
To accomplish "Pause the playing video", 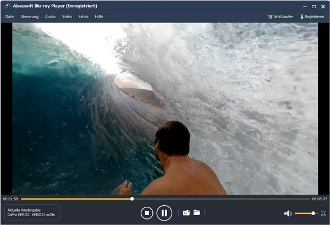I will [x=164, y=213].
